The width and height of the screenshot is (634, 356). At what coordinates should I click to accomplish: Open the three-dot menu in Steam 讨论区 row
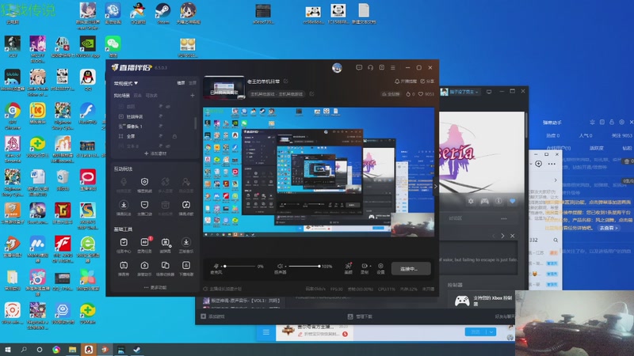point(504,218)
